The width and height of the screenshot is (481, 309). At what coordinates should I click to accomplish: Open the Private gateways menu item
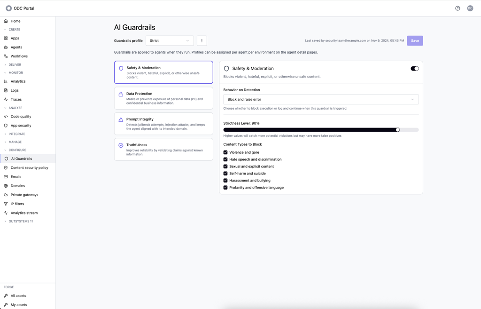[x=28, y=195]
